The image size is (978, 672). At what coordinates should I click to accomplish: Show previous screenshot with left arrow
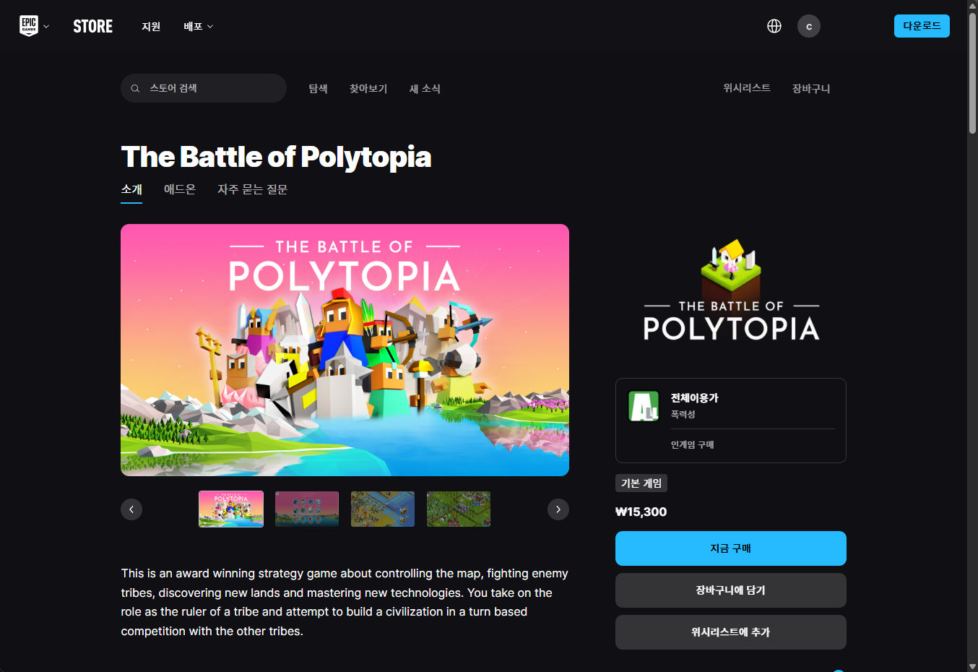(x=131, y=509)
